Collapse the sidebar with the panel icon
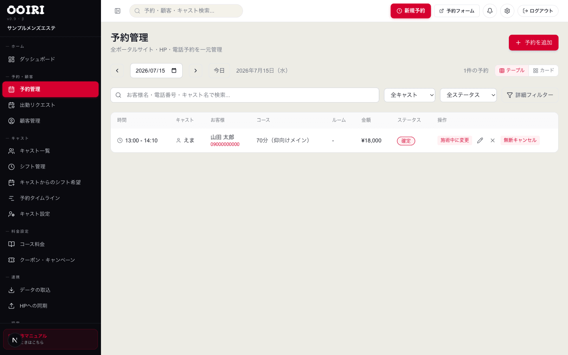 coord(118,11)
